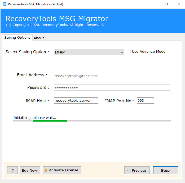The width and height of the screenshot is (185, 183).
Task: Open the Select Saving Option IMAP dropdown
Action: click(89, 52)
